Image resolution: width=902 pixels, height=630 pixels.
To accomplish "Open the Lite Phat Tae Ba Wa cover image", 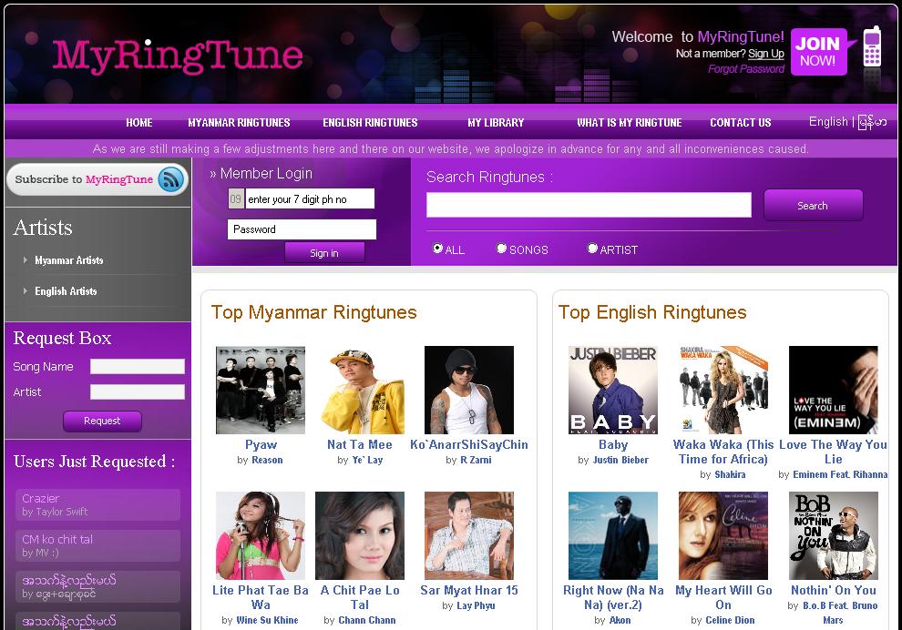I will (261, 535).
